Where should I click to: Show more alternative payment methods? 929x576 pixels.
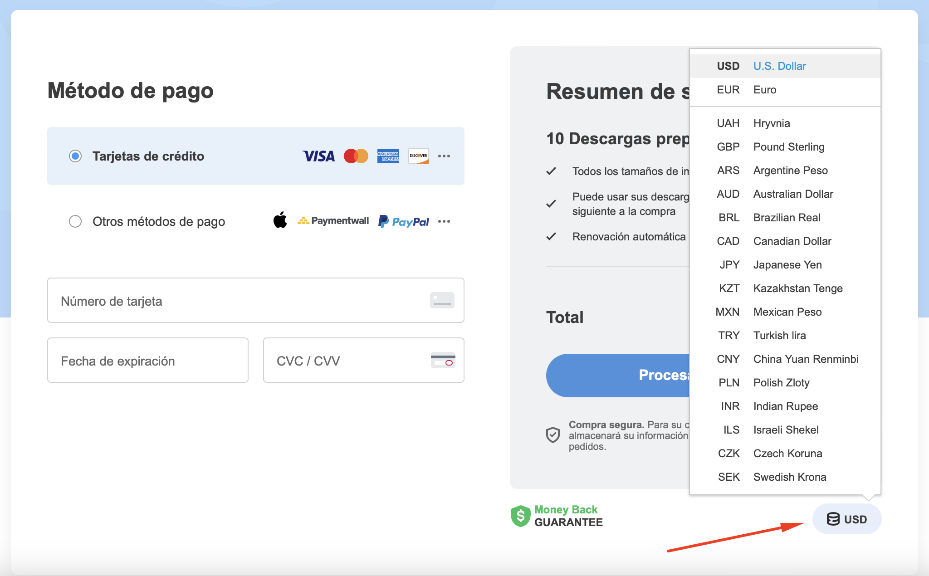click(445, 221)
